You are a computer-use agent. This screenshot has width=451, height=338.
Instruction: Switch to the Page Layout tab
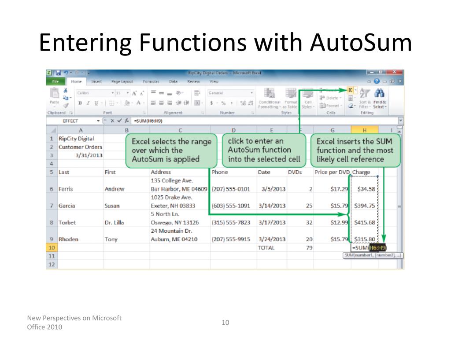122,81
